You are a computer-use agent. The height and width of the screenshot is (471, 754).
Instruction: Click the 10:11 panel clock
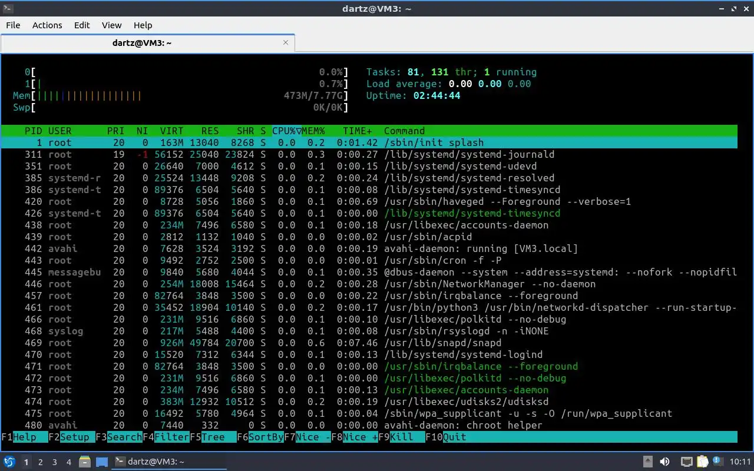coord(741,462)
